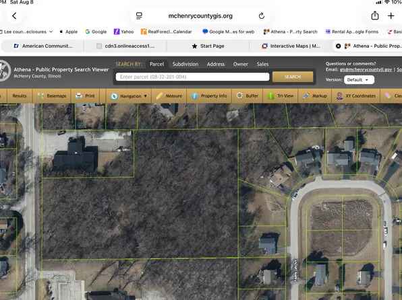
Task: Tap the mchenrycountygis.org address bar
Action: tap(200, 16)
